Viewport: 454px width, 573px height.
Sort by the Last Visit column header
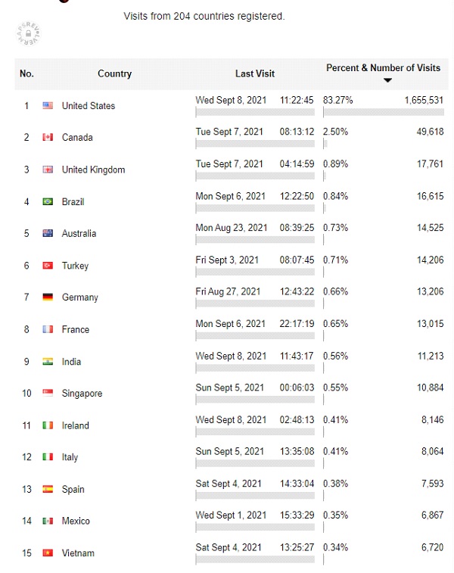click(254, 73)
